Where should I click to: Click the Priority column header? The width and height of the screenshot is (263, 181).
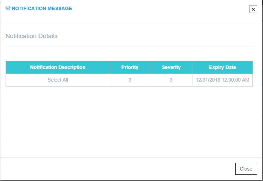click(x=130, y=67)
